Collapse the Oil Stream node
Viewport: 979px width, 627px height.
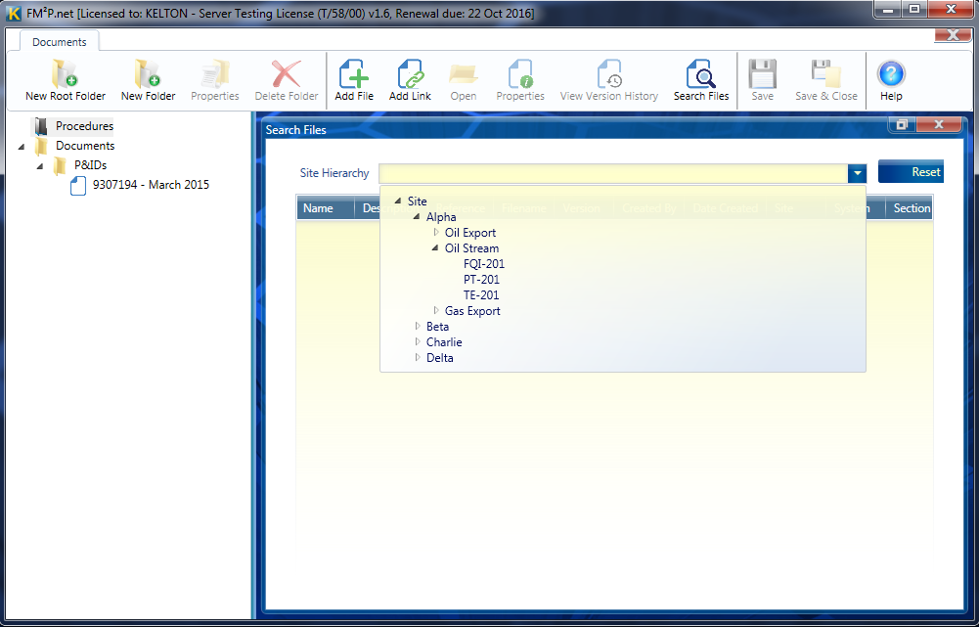click(435, 247)
